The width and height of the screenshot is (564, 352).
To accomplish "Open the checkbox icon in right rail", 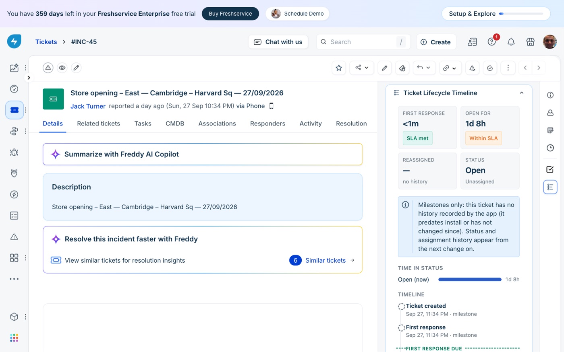I will tap(550, 169).
